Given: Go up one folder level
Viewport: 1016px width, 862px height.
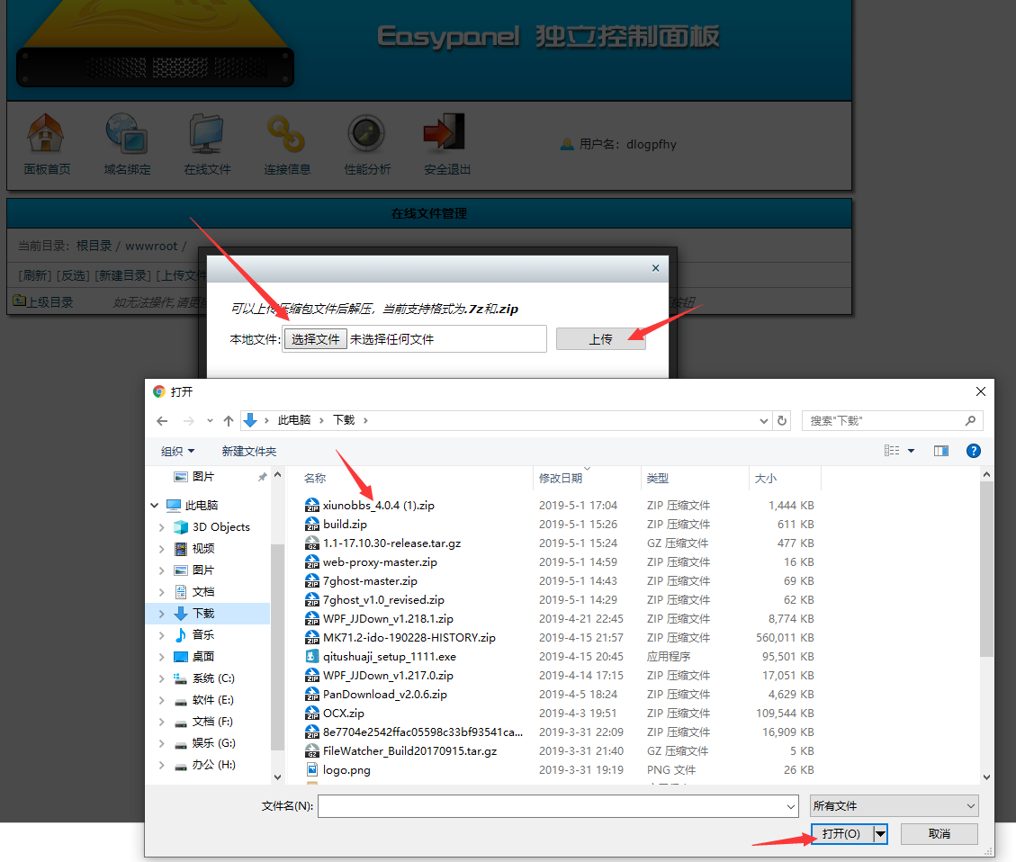Looking at the screenshot, I should point(228,421).
